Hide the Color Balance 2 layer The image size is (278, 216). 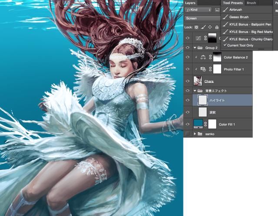pos(188,57)
